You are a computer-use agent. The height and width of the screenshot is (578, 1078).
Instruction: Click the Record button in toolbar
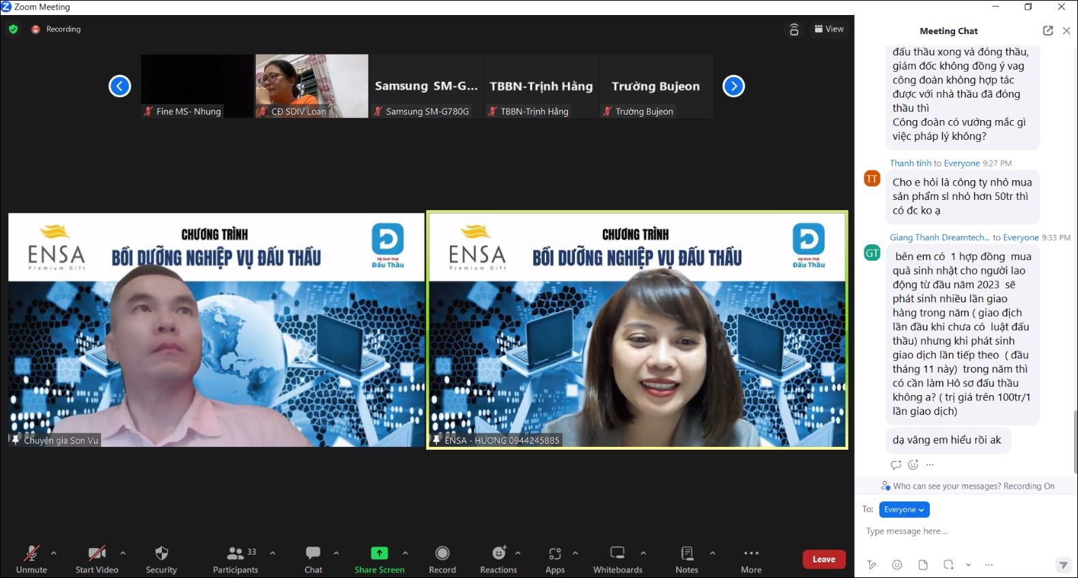[442, 560]
